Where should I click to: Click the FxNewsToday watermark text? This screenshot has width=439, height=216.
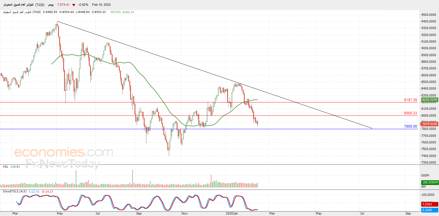[62, 164]
